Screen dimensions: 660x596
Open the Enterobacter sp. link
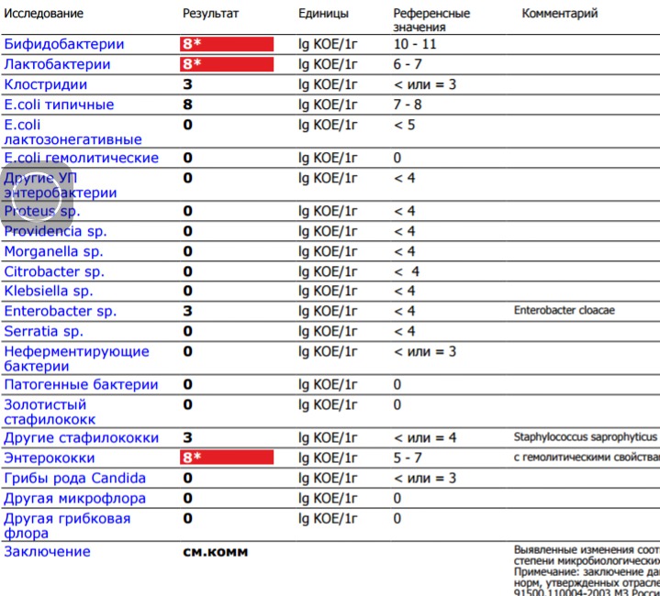(x=61, y=311)
